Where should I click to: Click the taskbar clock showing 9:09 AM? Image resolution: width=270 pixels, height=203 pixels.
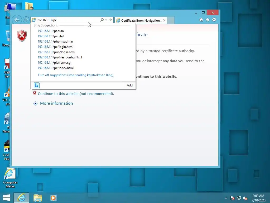258,198
